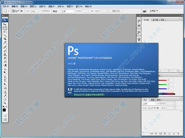Select the Pen tool

5,77
